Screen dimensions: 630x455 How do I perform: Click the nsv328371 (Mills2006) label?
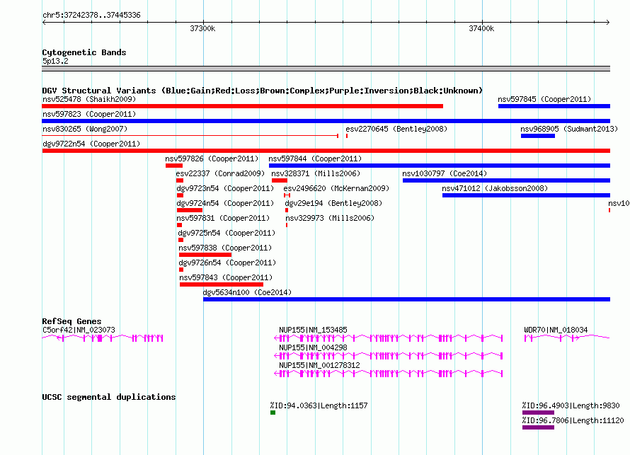(x=316, y=173)
